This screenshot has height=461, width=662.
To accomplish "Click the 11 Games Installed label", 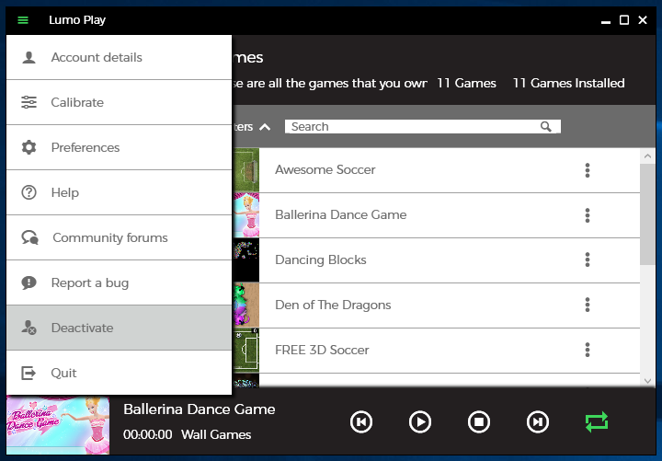I will click(x=568, y=83).
